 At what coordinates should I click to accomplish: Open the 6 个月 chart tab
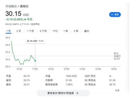point(43,31)
